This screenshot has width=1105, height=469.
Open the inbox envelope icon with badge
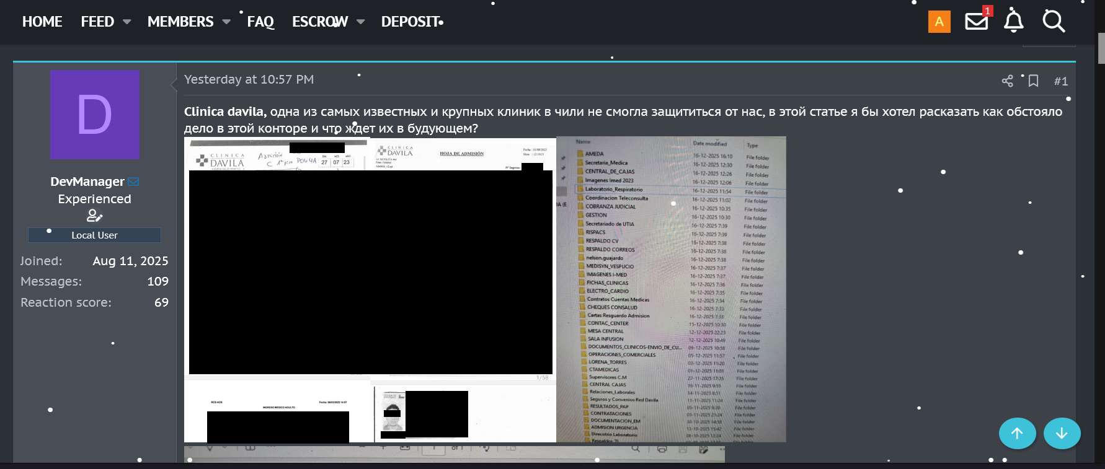click(976, 22)
